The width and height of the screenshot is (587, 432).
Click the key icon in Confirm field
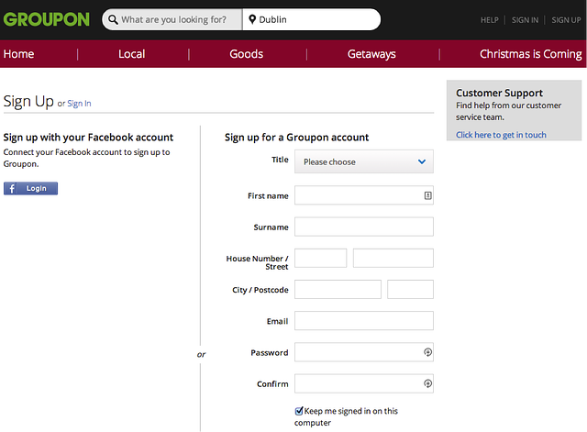(427, 383)
